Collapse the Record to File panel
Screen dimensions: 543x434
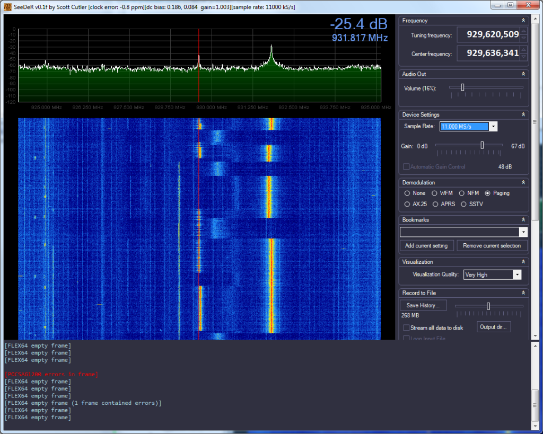[523, 293]
